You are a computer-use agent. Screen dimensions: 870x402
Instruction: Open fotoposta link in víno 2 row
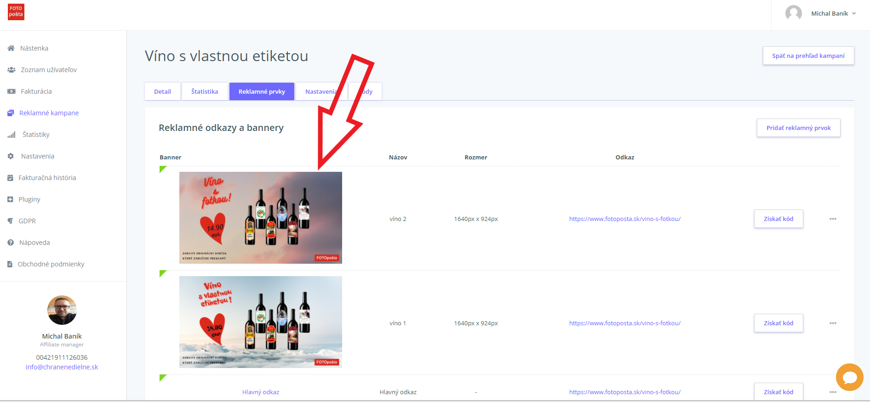tap(625, 219)
